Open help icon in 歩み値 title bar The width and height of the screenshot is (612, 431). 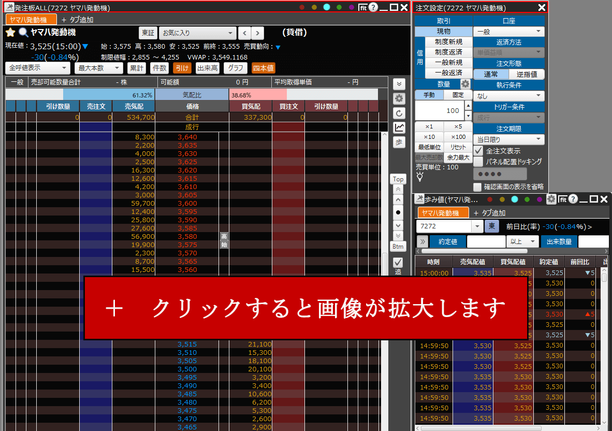573,199
